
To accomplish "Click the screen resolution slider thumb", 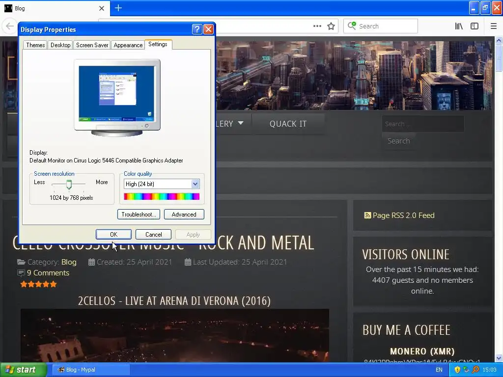I will [69, 185].
